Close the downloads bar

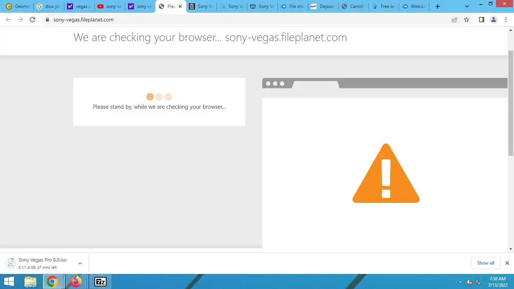click(507, 263)
